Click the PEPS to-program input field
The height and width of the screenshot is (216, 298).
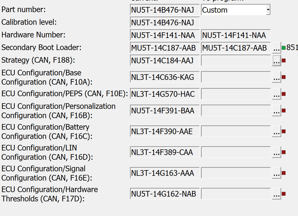tap(236, 94)
